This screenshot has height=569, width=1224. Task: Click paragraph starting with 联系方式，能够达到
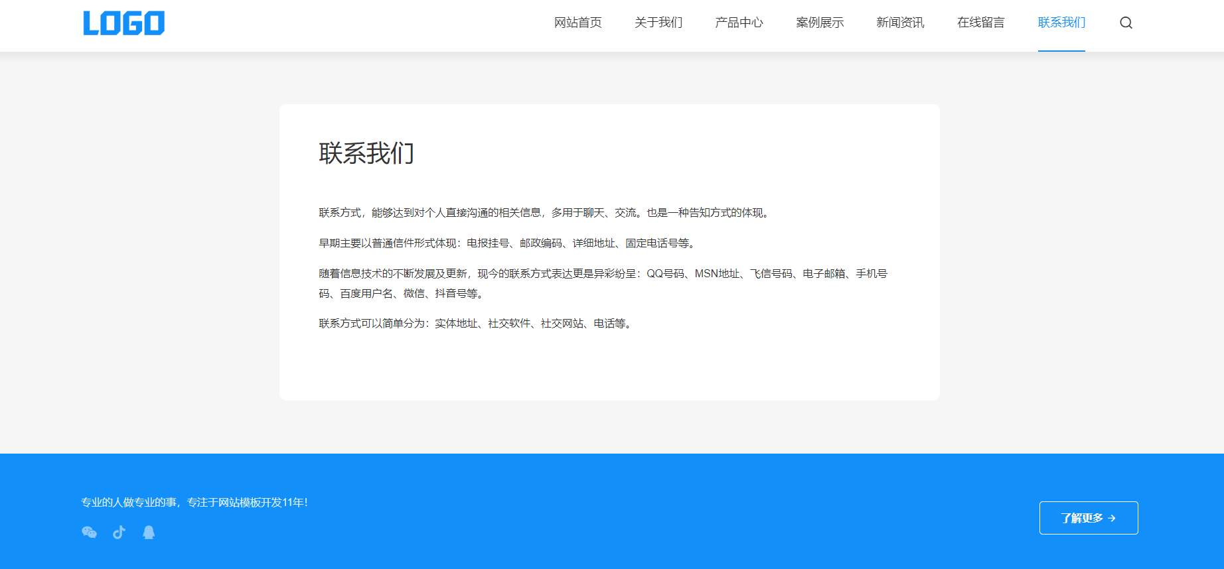(546, 213)
